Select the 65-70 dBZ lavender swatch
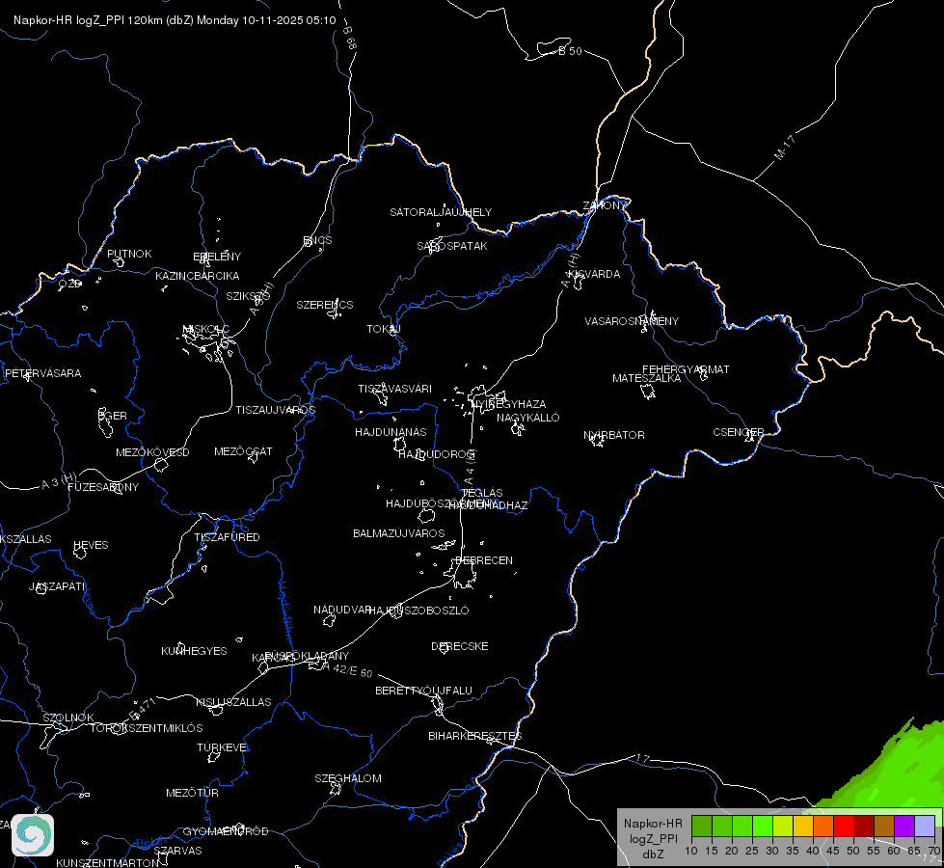 click(x=925, y=826)
